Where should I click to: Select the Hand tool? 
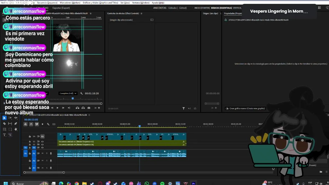16,129
